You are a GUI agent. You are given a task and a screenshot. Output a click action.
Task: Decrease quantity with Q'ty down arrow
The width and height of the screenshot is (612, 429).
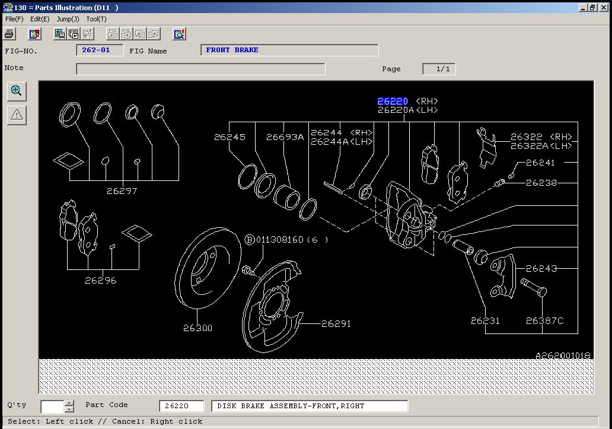(x=69, y=409)
